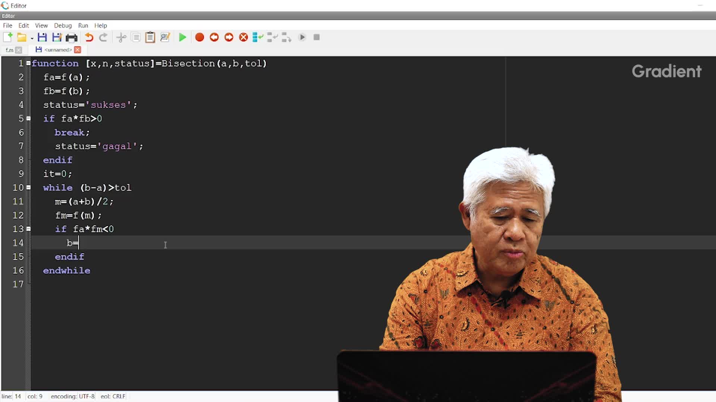
Task: Collapse the if block fold at line 13
Action: click(28, 229)
